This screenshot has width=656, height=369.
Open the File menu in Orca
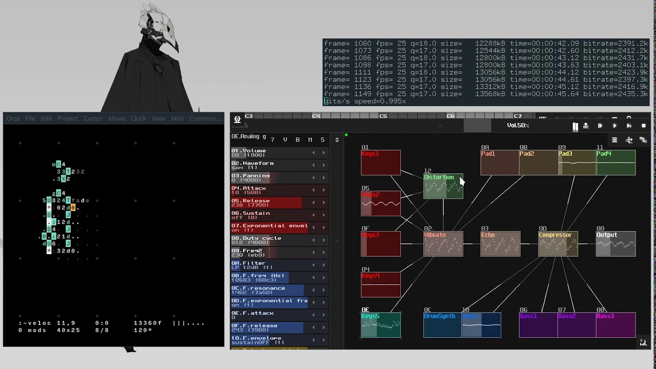30,118
